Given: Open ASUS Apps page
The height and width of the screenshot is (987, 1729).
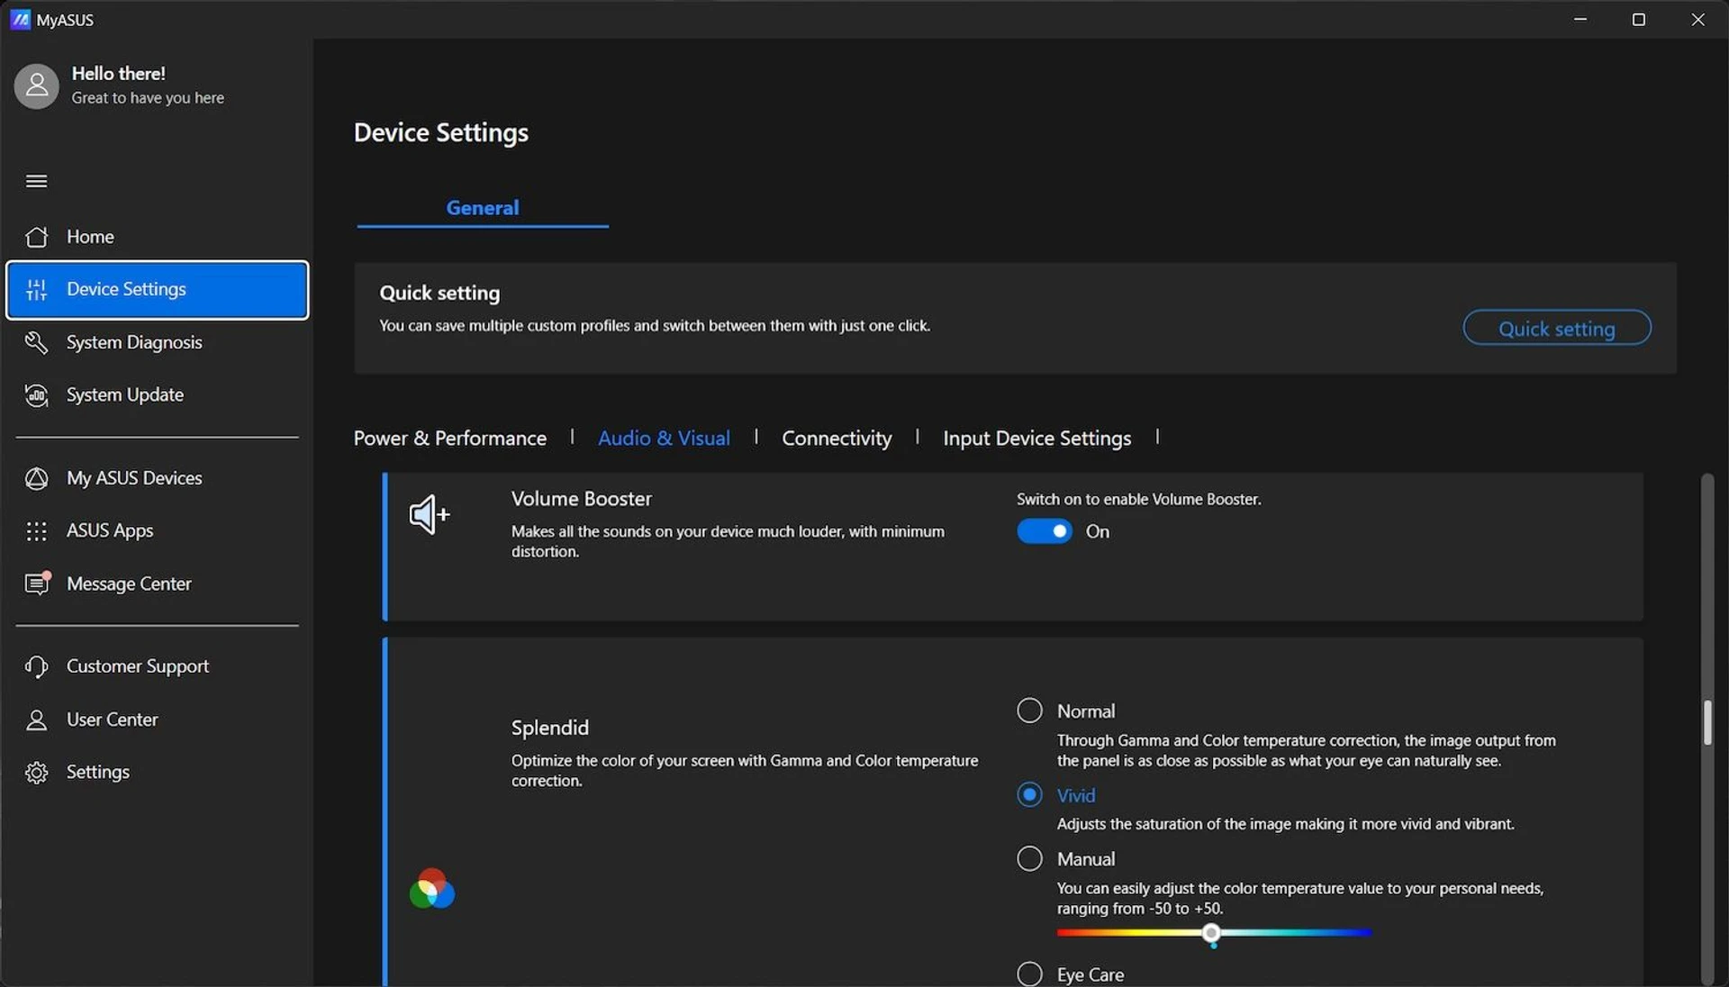Looking at the screenshot, I should (x=110, y=530).
